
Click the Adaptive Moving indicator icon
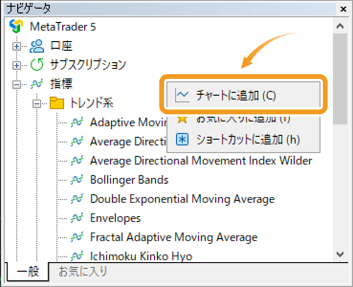(x=77, y=122)
